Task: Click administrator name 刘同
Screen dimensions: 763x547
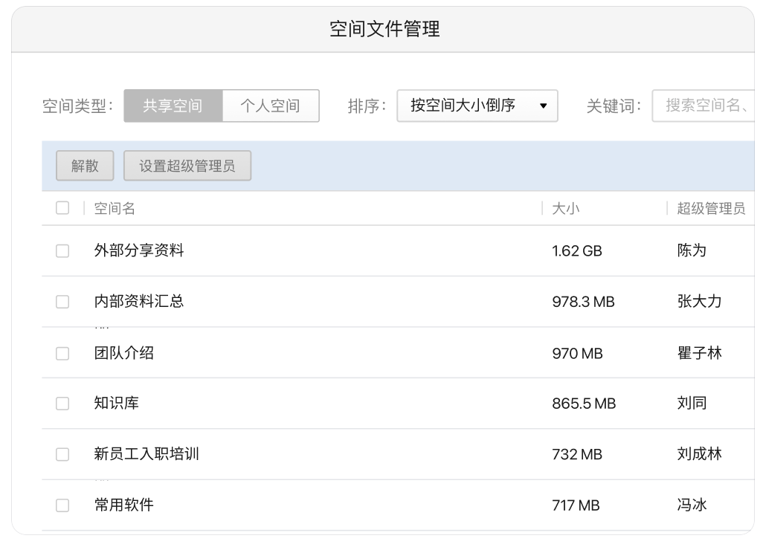Action: (x=692, y=403)
